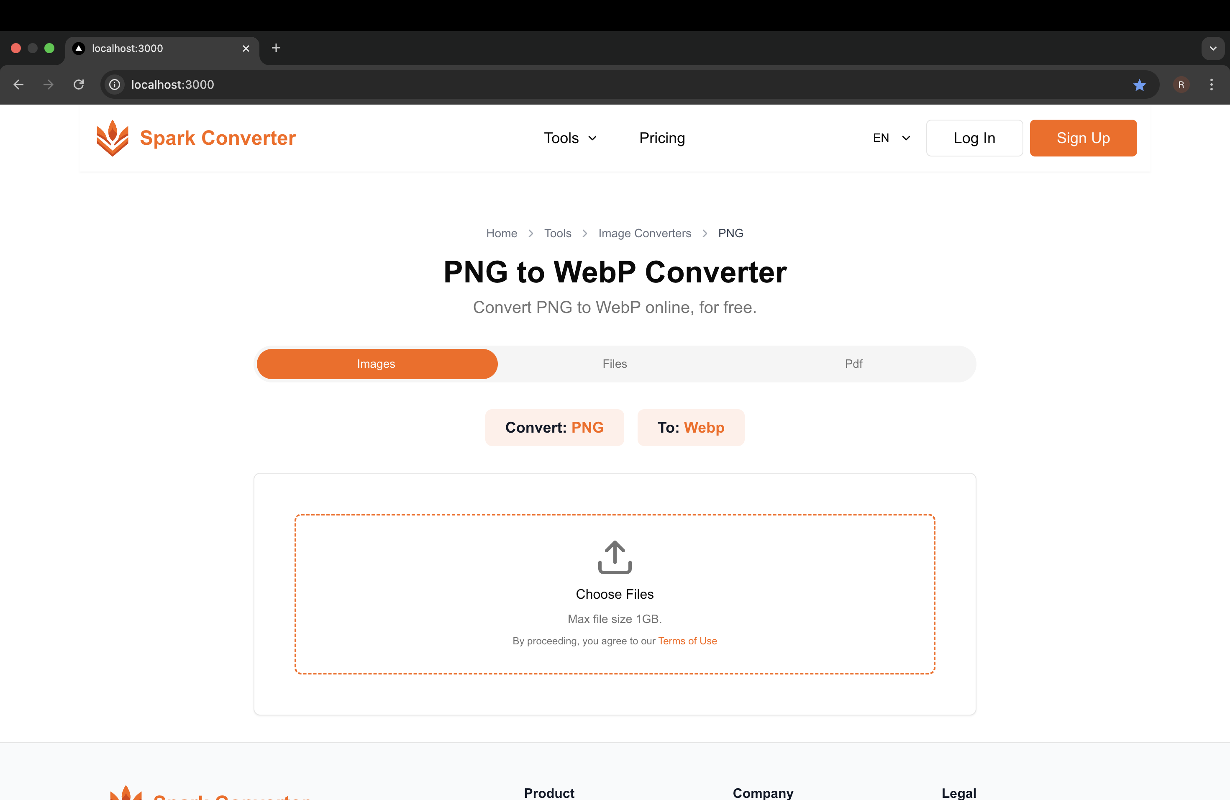
Task: Click the Spark Converter logo icon
Action: 112,137
